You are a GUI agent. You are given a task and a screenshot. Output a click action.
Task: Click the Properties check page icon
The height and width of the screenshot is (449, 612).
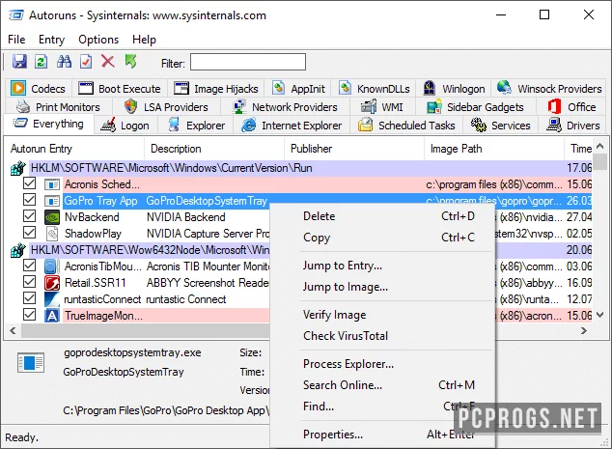coord(86,62)
